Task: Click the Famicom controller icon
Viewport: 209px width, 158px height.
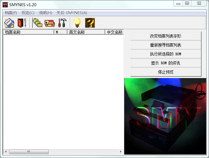Action: click(49, 23)
